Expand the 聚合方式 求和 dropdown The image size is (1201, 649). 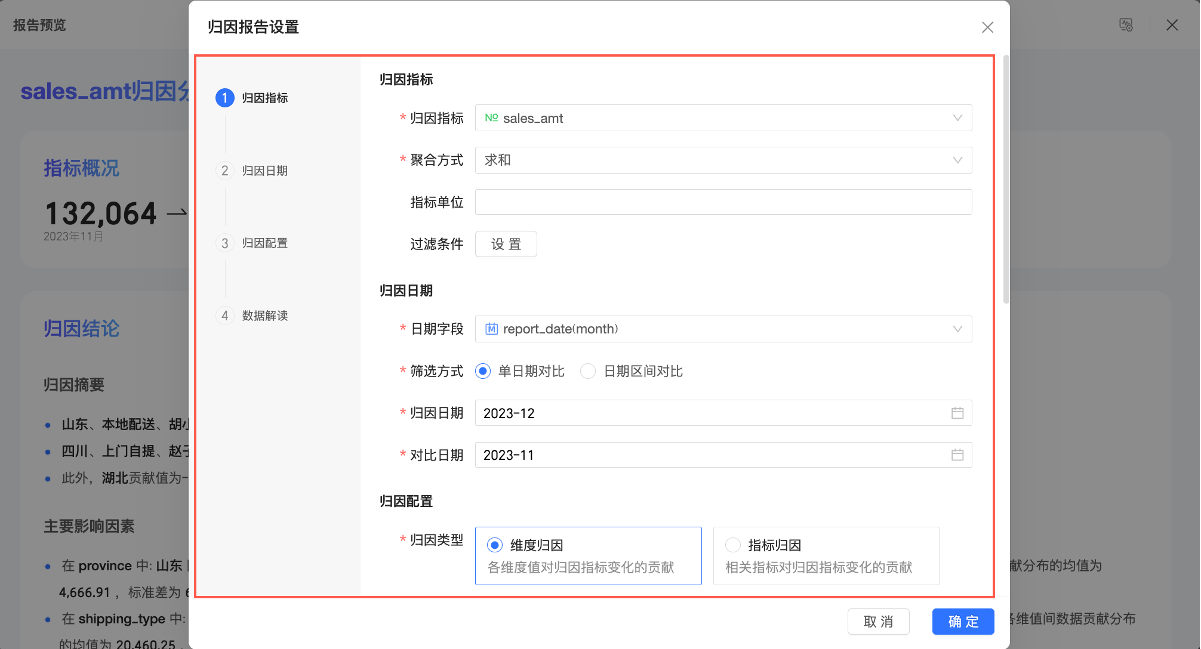pyautogui.click(x=723, y=160)
